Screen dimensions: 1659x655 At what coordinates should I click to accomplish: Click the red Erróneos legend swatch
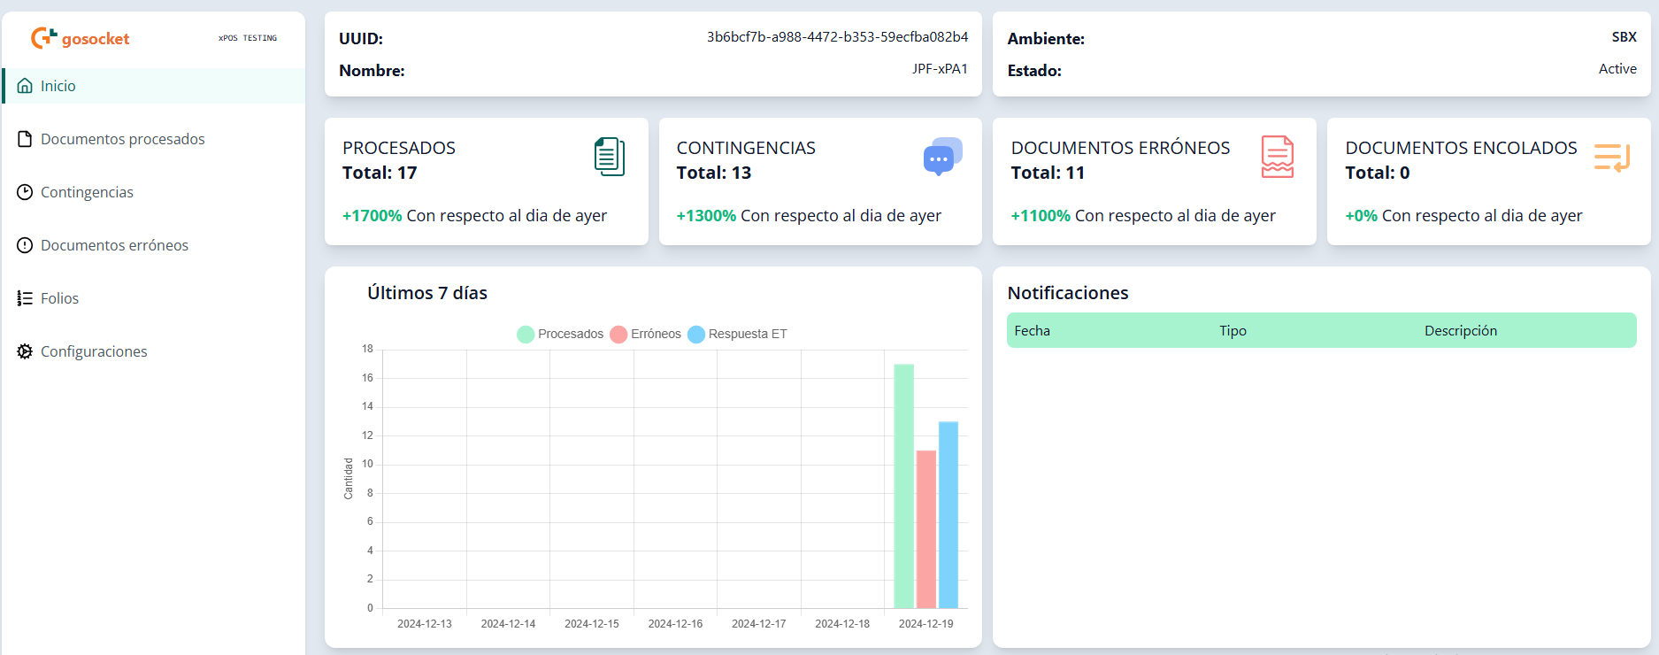pos(618,334)
